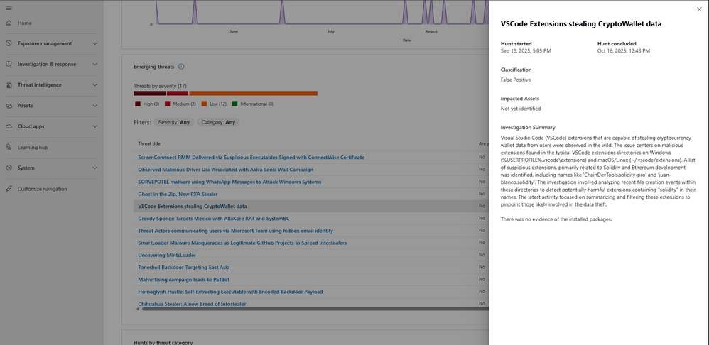Click the Learning hub icon

tap(9, 147)
